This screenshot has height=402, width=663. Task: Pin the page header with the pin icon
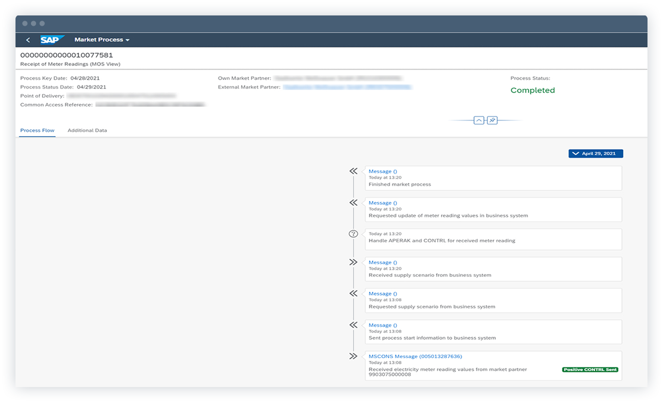tap(492, 120)
